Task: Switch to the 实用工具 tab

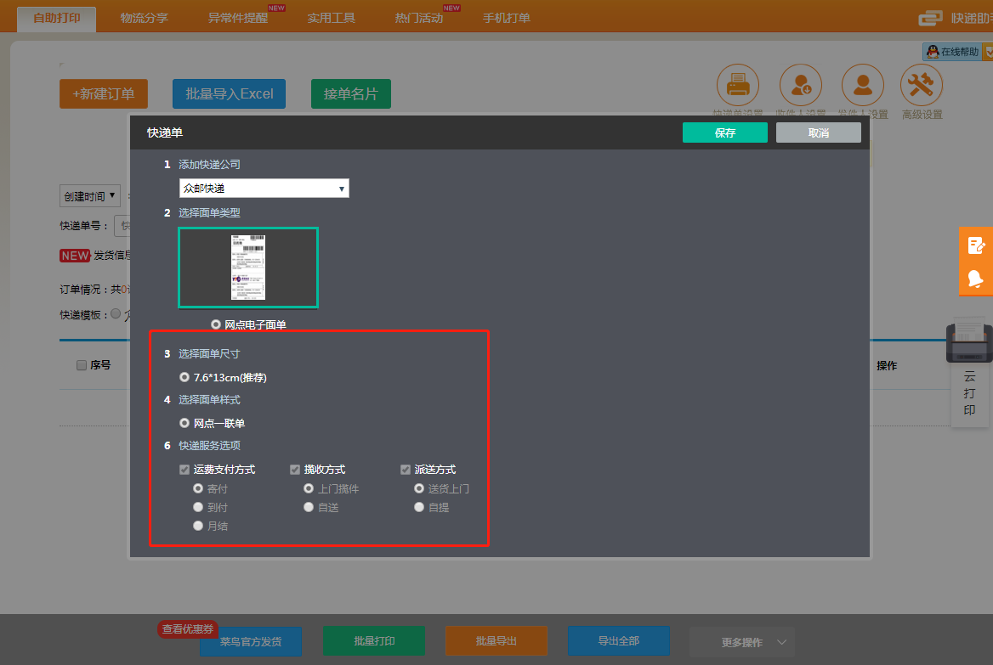Action: 331,18
